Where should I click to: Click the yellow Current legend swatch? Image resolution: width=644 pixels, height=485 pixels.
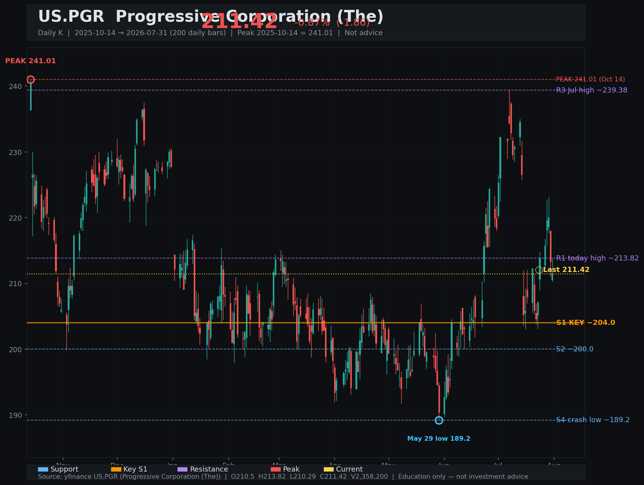point(329,470)
